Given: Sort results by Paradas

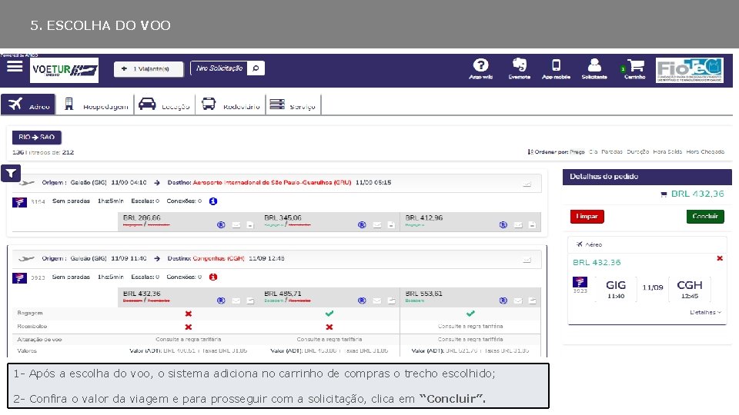Looking at the screenshot, I should click(612, 151).
